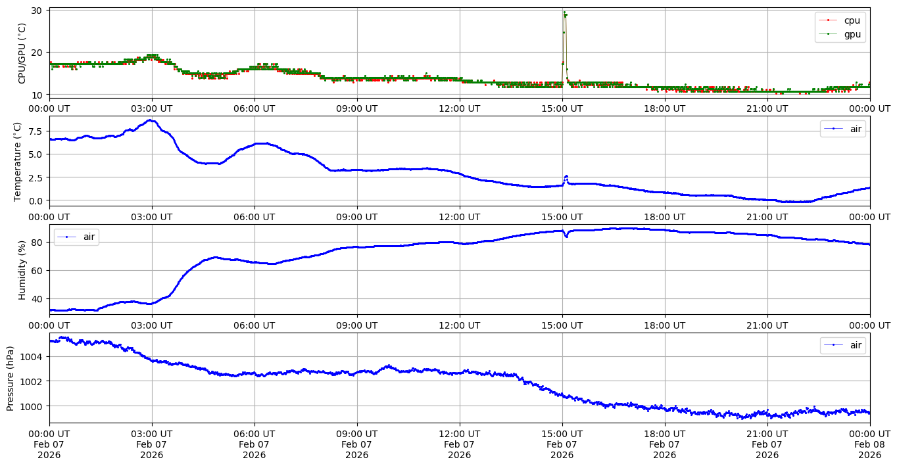Select the gpu label in the top legend
The height and width of the screenshot is (466, 897).
click(x=852, y=34)
